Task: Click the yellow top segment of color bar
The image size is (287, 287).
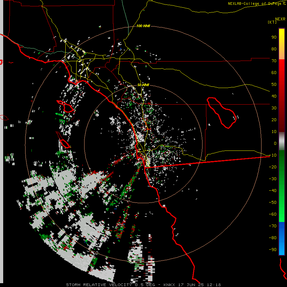Action: click(x=282, y=44)
